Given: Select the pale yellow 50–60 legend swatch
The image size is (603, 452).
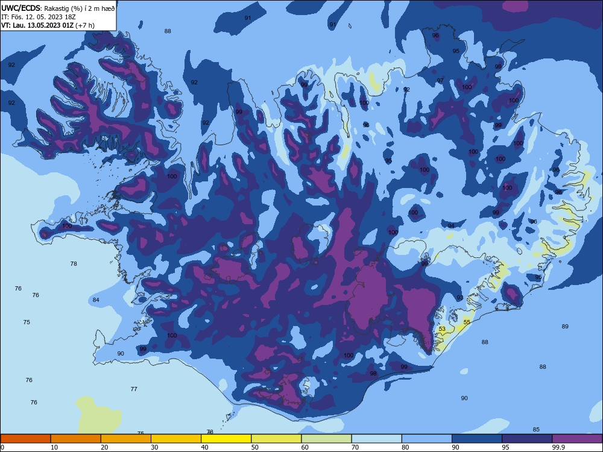Looking at the screenshot, I should (x=277, y=439).
